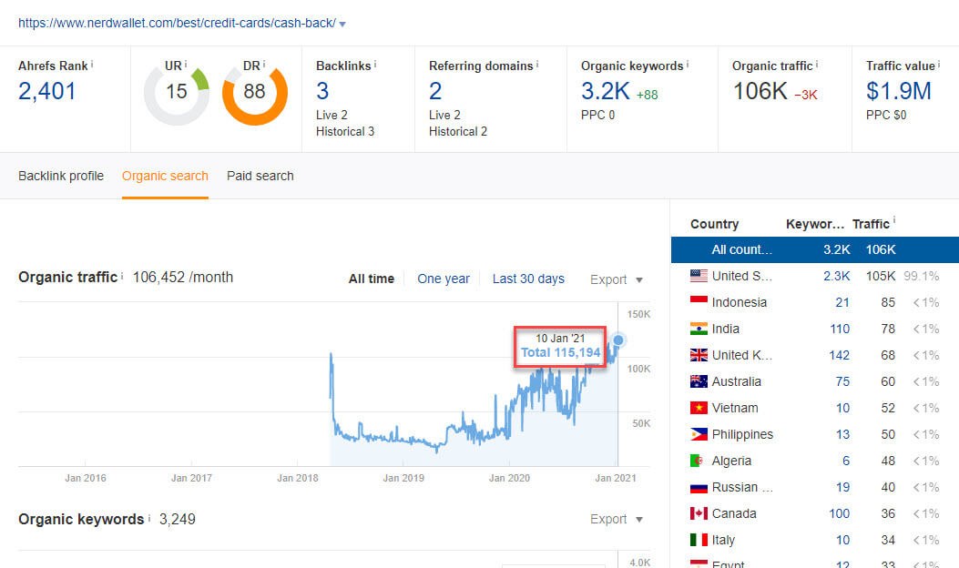Open the Referring domains count 2
Image resolution: width=959 pixels, height=568 pixels.
pos(434,91)
